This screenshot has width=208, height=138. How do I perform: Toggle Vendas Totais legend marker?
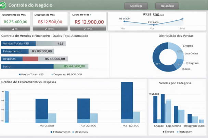tap(19, 74)
